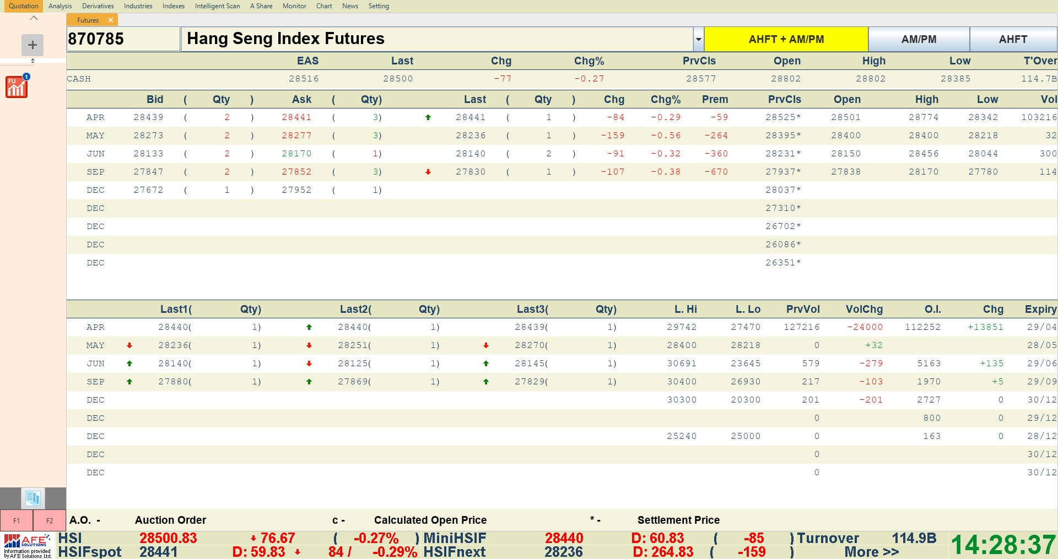The image size is (1058, 559).
Task: Select the SEP ask price 27852
Action: (x=296, y=172)
